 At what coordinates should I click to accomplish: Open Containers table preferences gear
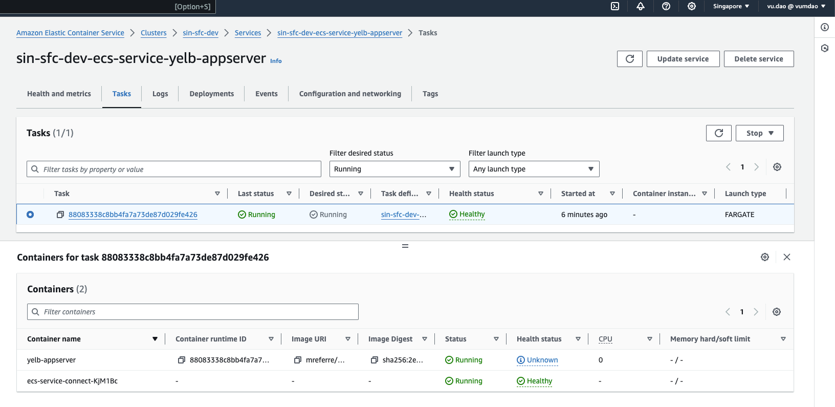click(777, 312)
